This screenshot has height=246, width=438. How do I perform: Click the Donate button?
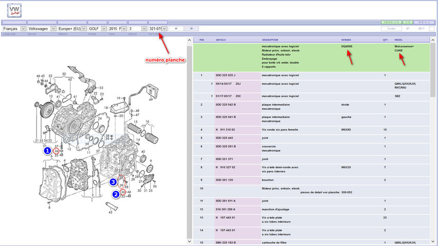click(x=391, y=28)
